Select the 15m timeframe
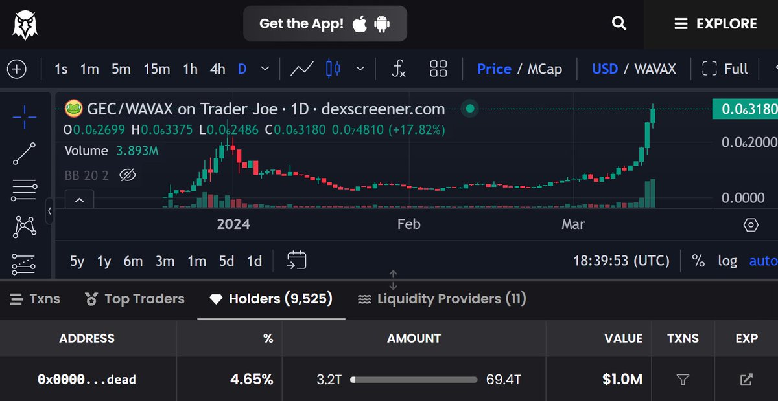 click(157, 69)
